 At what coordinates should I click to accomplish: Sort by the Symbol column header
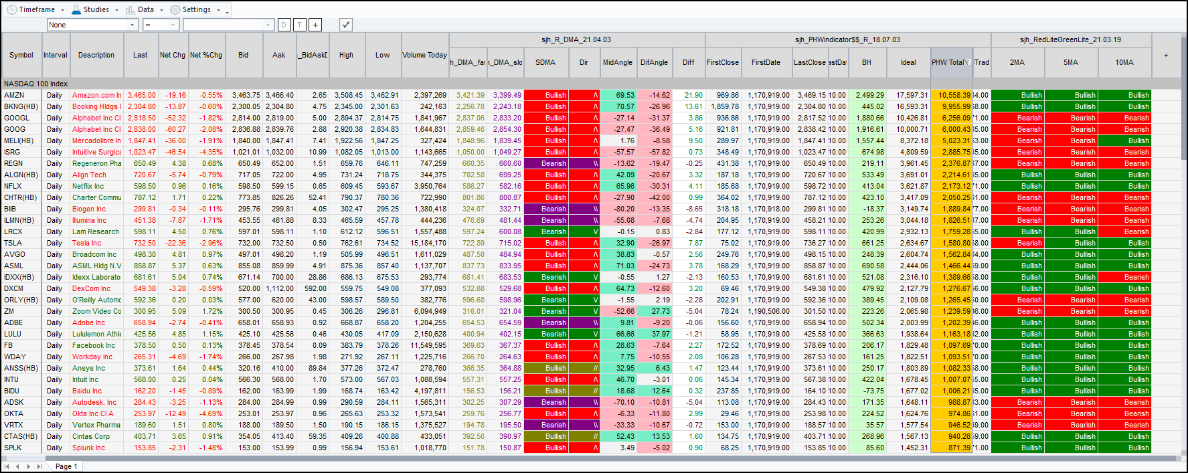pos(21,55)
